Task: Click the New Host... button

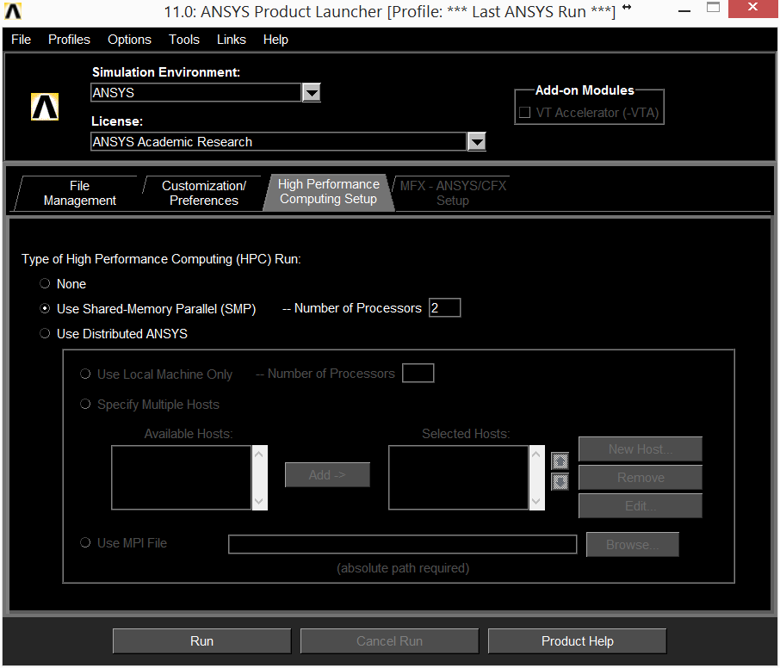Action: pyautogui.click(x=641, y=449)
